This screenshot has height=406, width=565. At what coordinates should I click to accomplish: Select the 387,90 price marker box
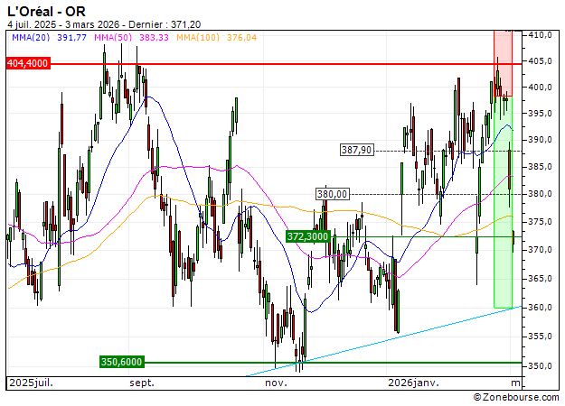(x=357, y=150)
